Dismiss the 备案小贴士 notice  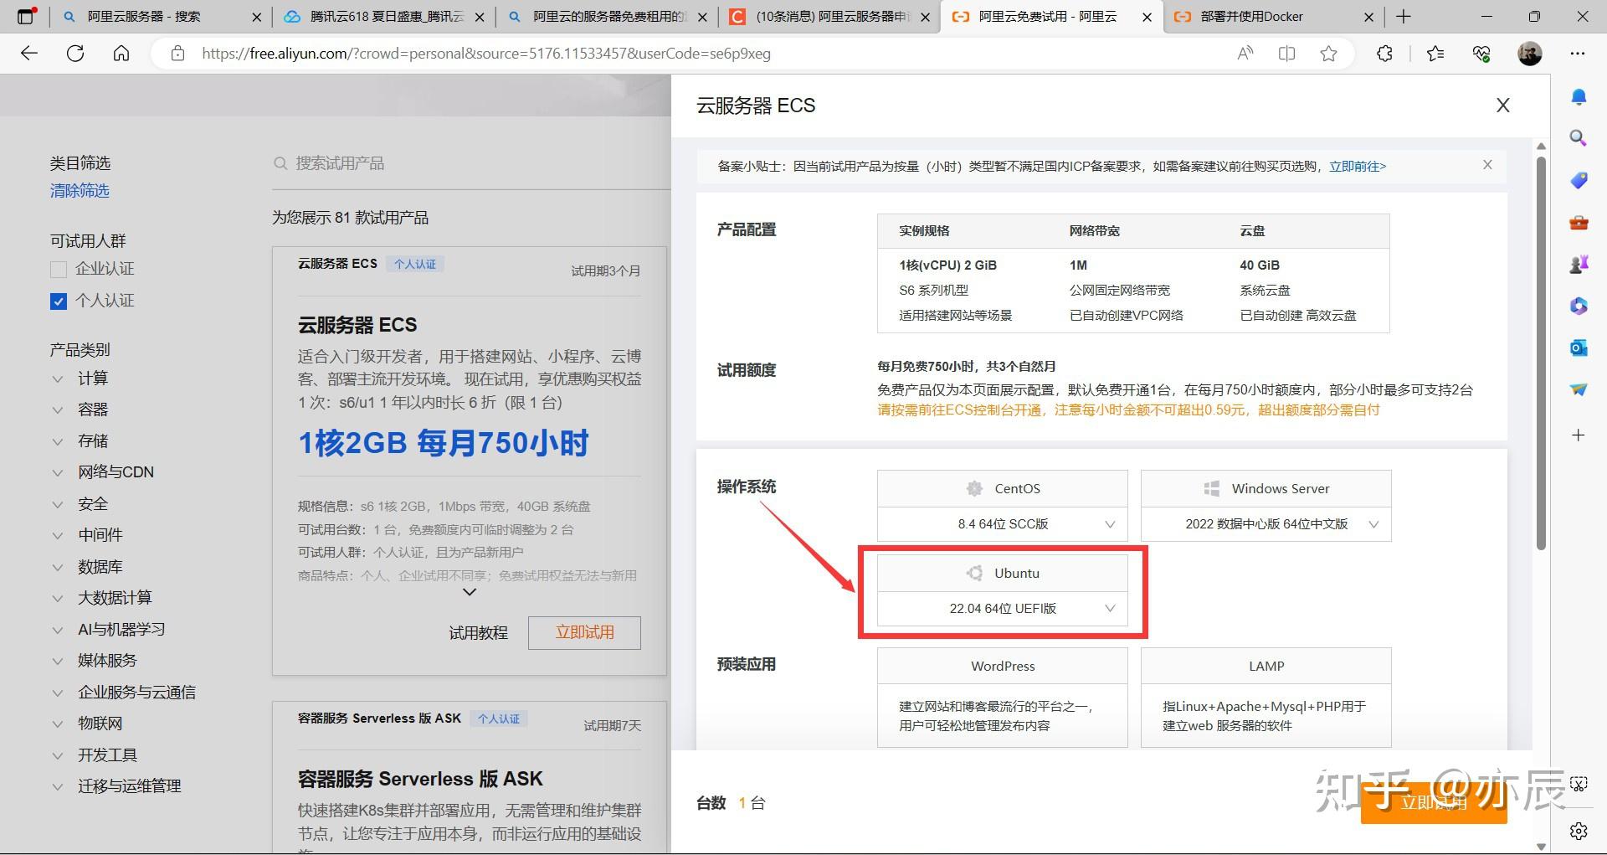(1487, 165)
